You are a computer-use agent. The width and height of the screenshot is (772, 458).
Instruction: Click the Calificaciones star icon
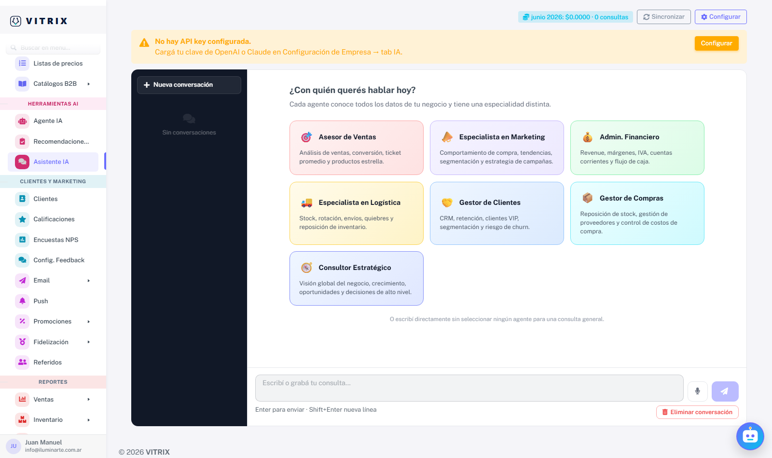click(x=22, y=219)
